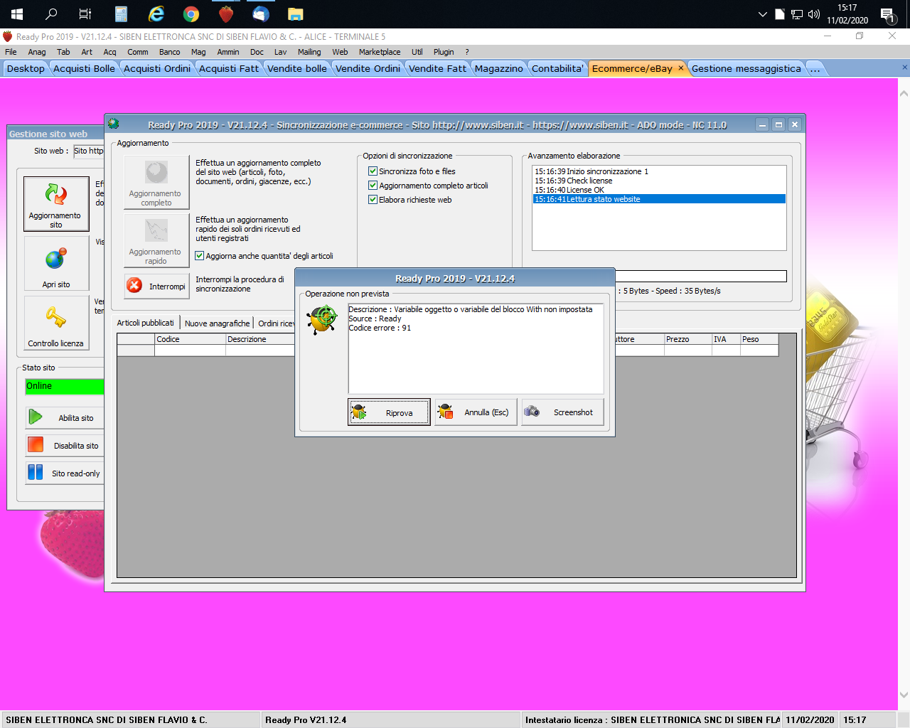910x728 pixels.
Task: Switch to Acquisti Bolle tab
Action: [x=84, y=68]
